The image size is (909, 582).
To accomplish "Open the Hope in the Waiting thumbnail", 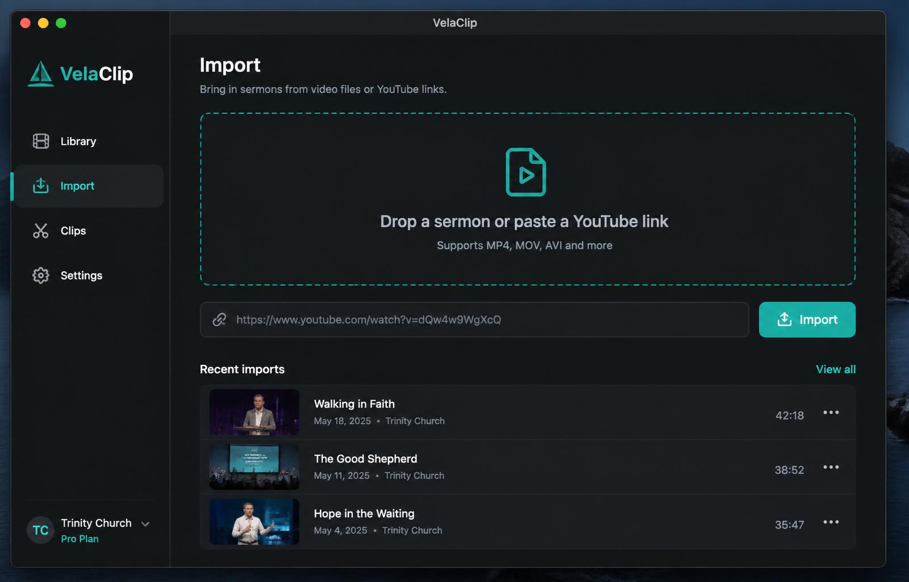I will [x=255, y=522].
